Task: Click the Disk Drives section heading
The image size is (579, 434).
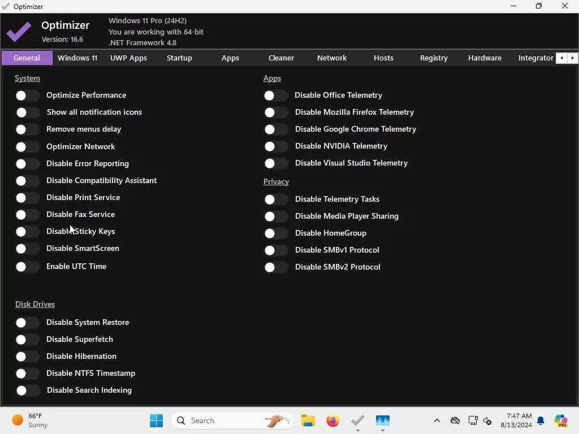Action: (35, 304)
